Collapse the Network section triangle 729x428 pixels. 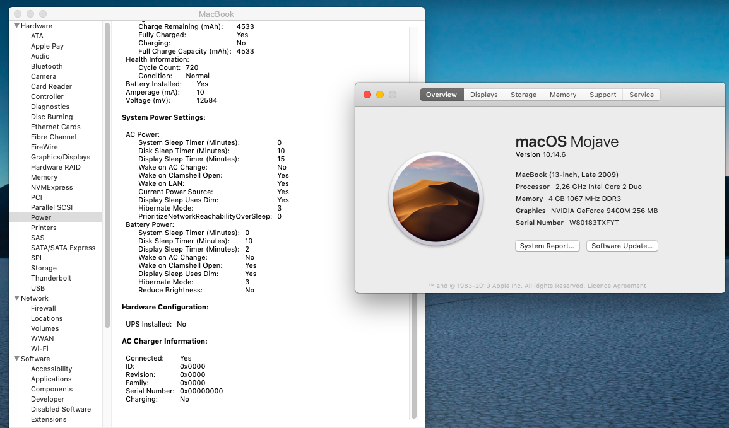(x=17, y=298)
